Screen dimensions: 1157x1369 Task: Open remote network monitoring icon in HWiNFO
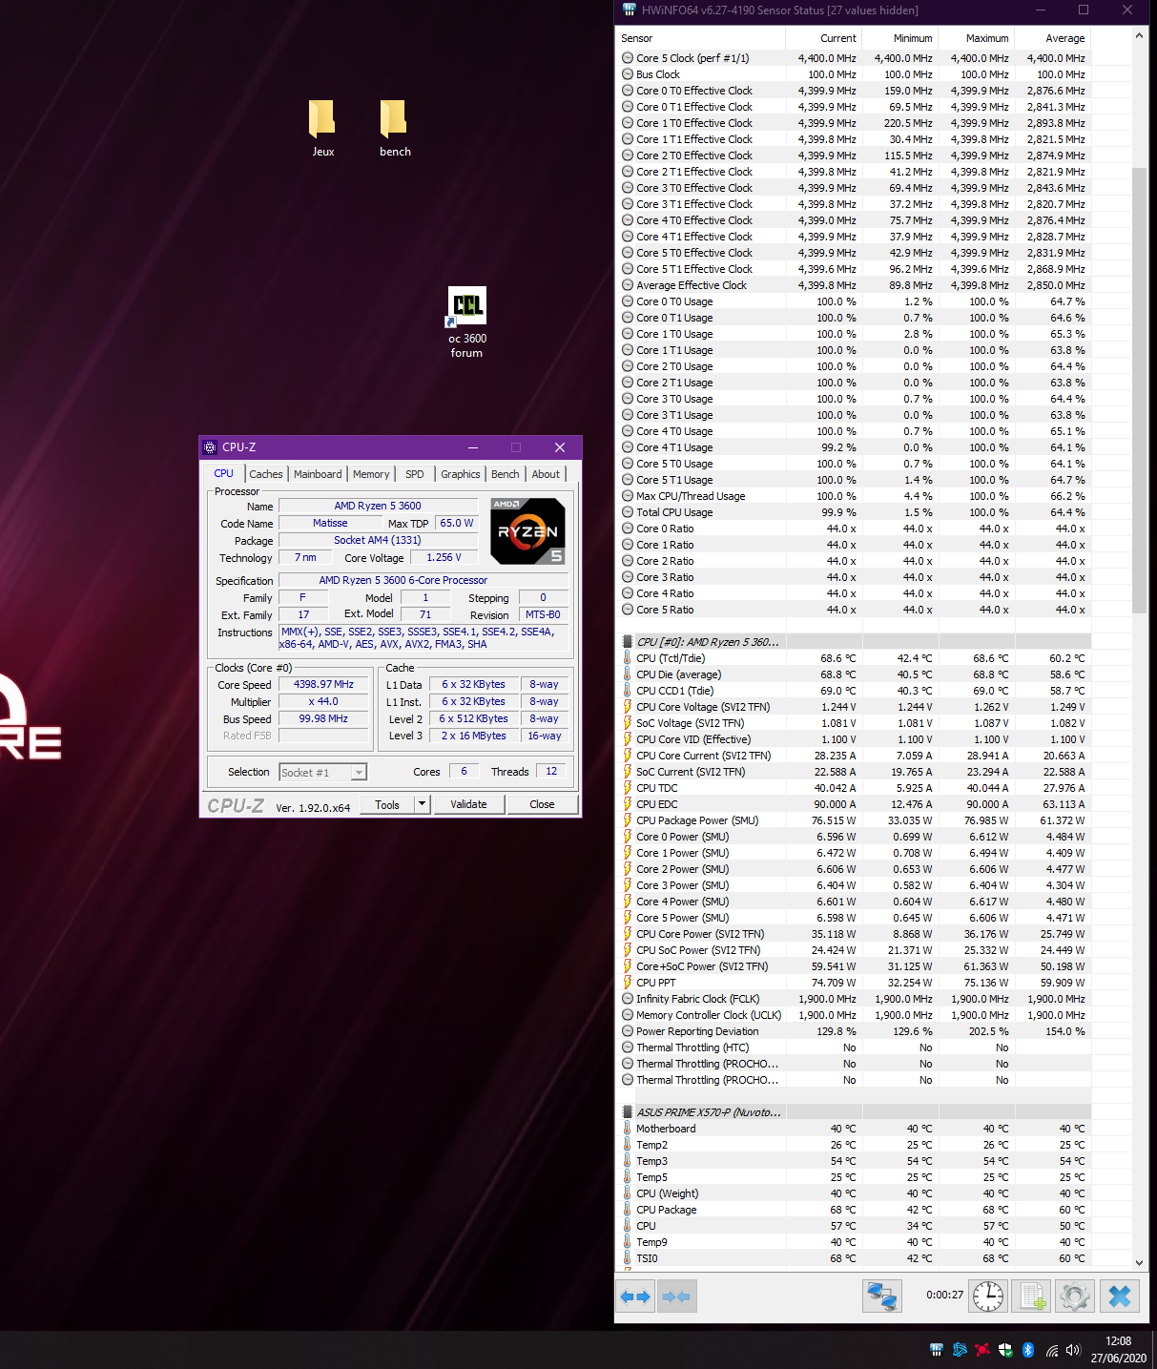882,1296
